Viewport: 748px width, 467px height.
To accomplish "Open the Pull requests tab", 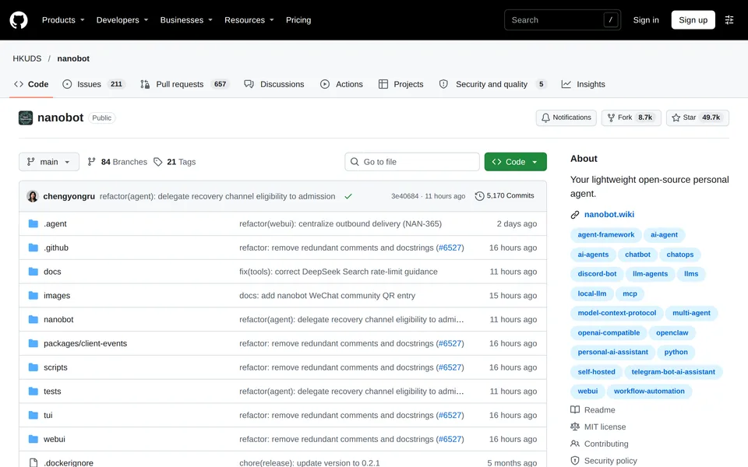I will coord(185,84).
